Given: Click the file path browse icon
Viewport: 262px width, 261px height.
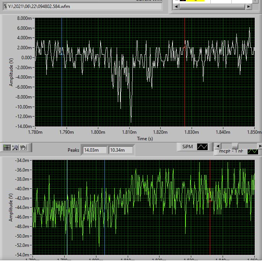Looking at the screenshot, I should pos(5,6).
